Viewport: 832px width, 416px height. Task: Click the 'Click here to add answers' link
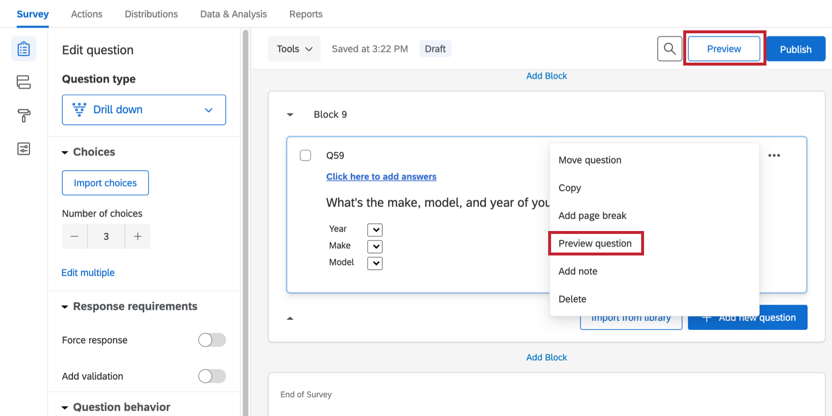[x=381, y=177]
